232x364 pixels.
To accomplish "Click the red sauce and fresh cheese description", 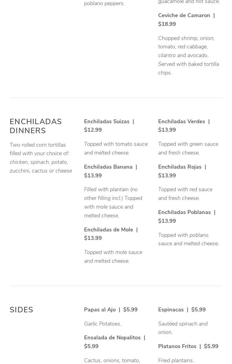I will click(x=185, y=194).
